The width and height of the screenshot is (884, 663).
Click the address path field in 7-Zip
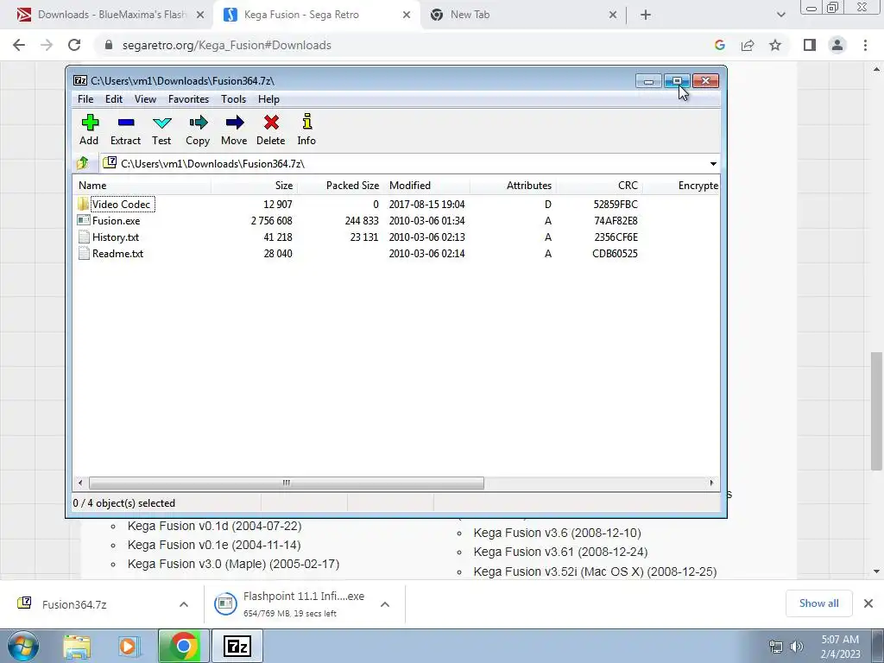point(404,163)
